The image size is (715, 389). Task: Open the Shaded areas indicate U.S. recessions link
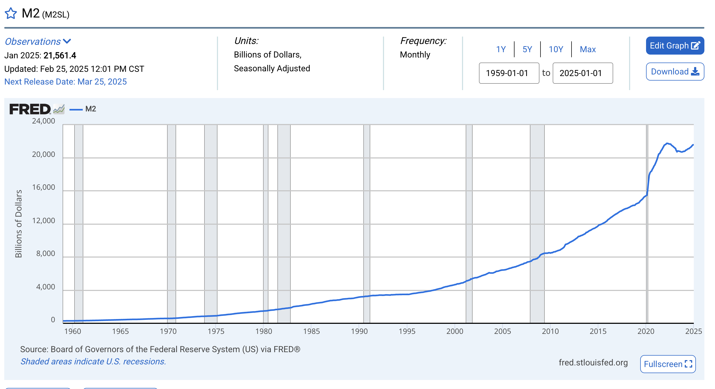pos(93,361)
